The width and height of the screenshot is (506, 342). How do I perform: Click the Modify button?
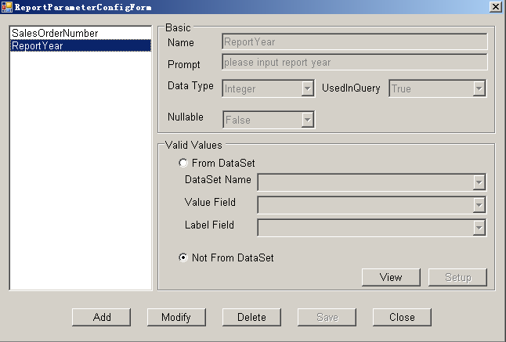176,317
